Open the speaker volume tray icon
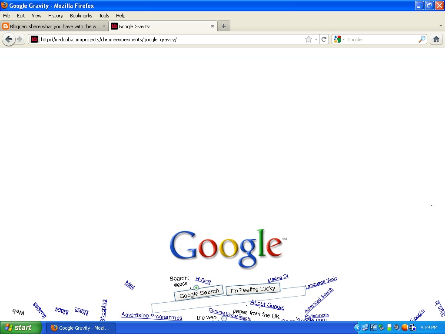Screen dimensions: 445x334 397,328
